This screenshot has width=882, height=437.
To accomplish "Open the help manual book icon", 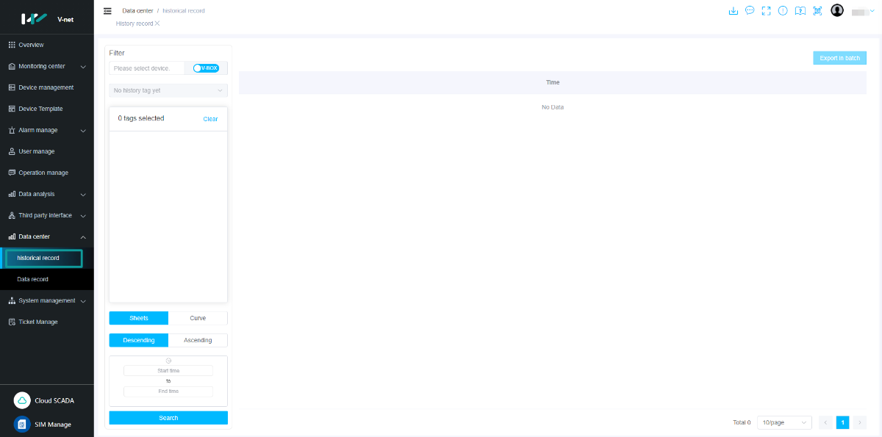I will (800, 11).
